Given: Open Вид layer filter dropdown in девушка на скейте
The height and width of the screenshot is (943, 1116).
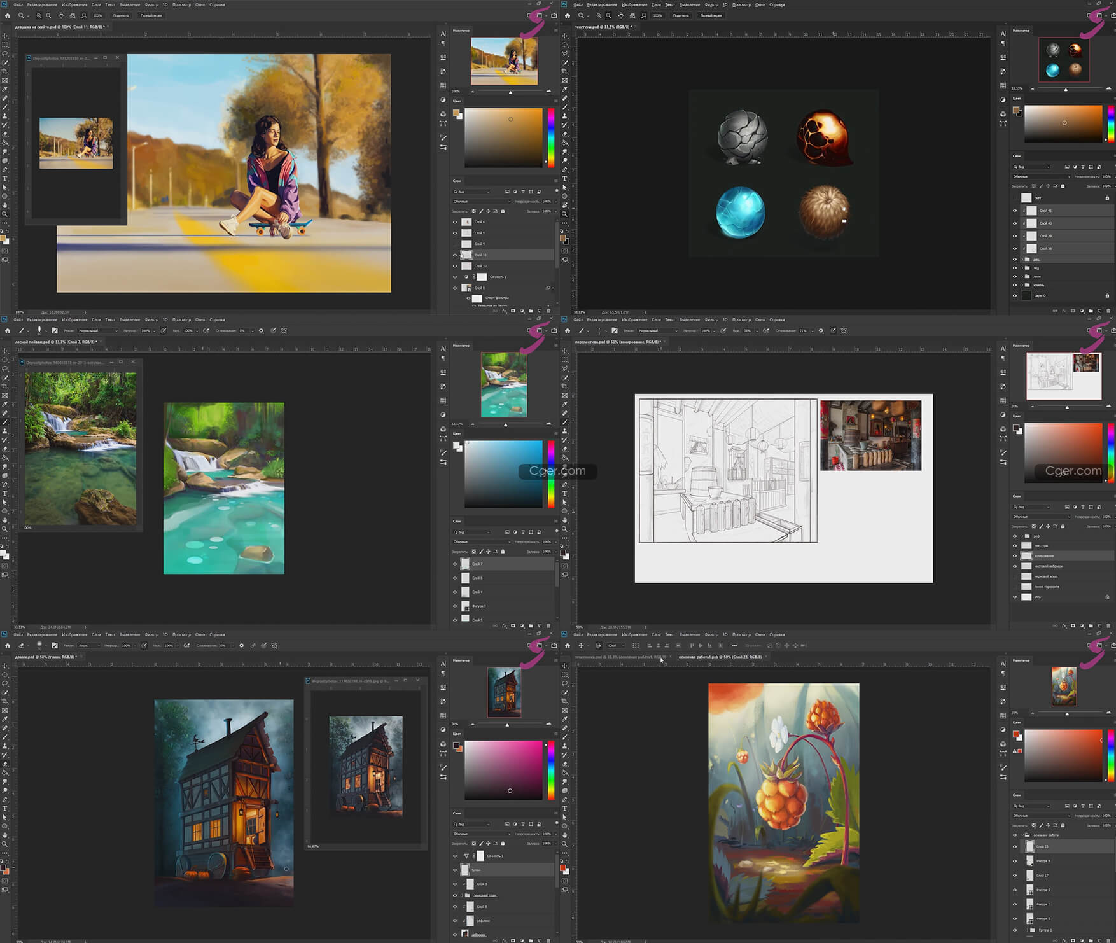Looking at the screenshot, I should click(471, 192).
